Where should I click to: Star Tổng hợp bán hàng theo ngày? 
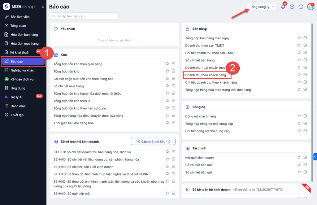299,38
